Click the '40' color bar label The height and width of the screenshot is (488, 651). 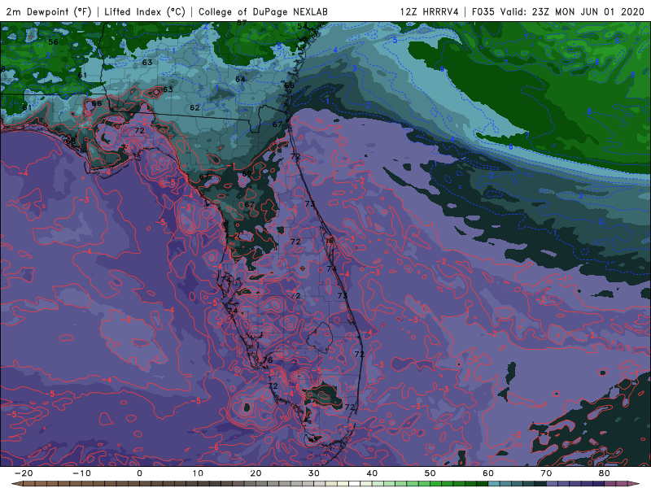pos(372,473)
